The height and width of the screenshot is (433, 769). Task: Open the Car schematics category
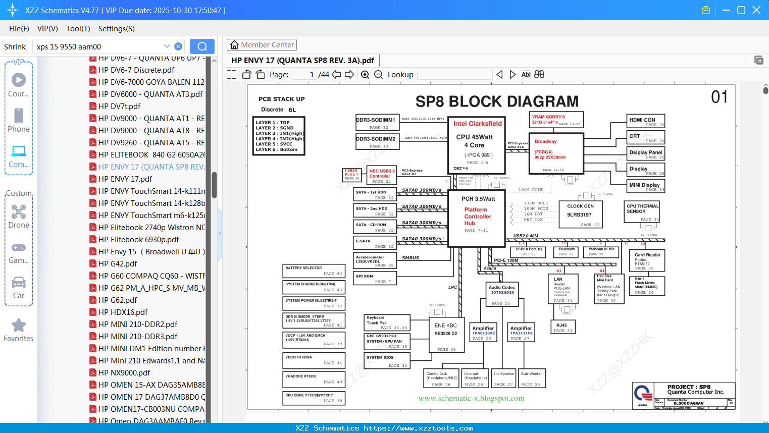coord(19,288)
